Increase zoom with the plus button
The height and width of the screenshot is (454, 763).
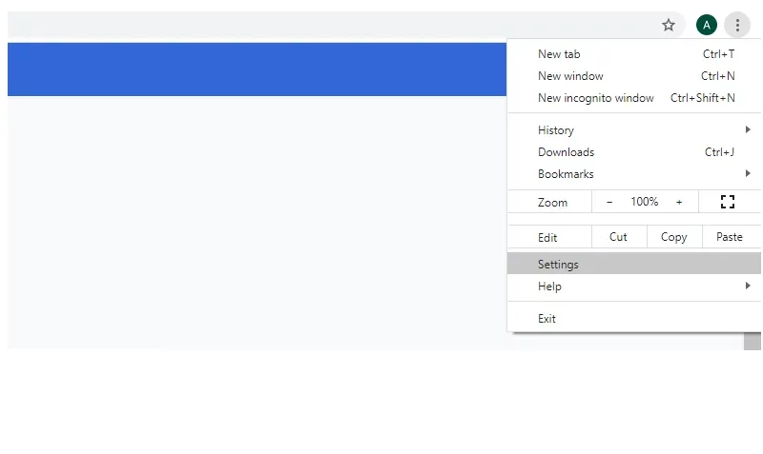679,202
